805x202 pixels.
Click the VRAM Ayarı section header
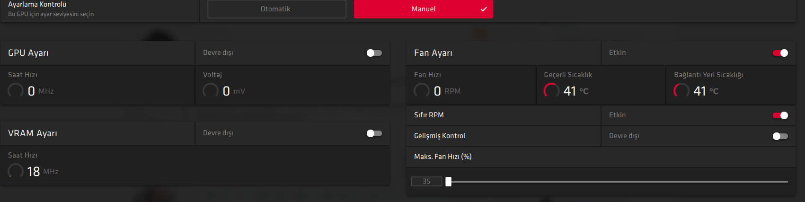pyautogui.click(x=33, y=133)
